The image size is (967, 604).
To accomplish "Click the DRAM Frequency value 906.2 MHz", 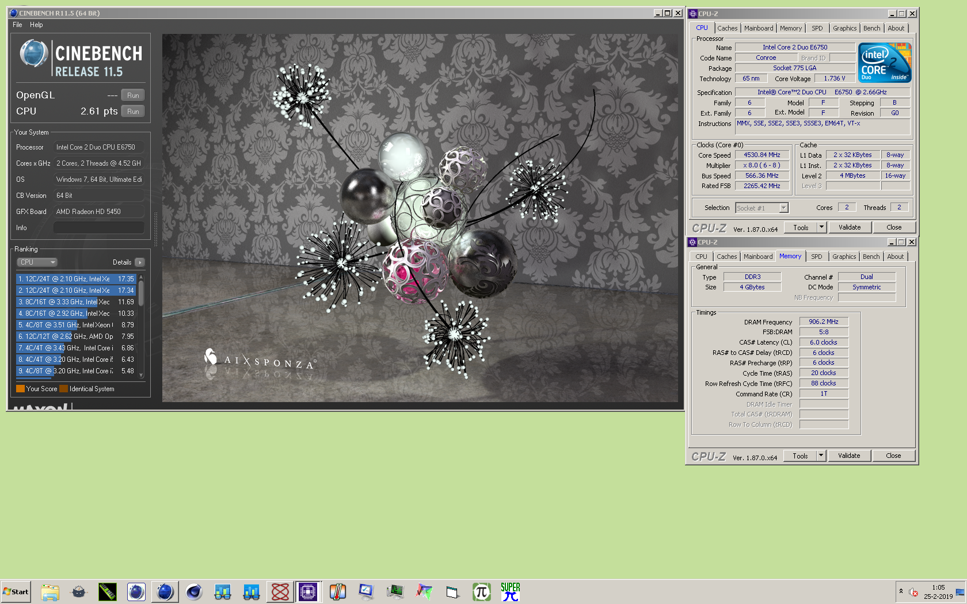I will (x=824, y=322).
